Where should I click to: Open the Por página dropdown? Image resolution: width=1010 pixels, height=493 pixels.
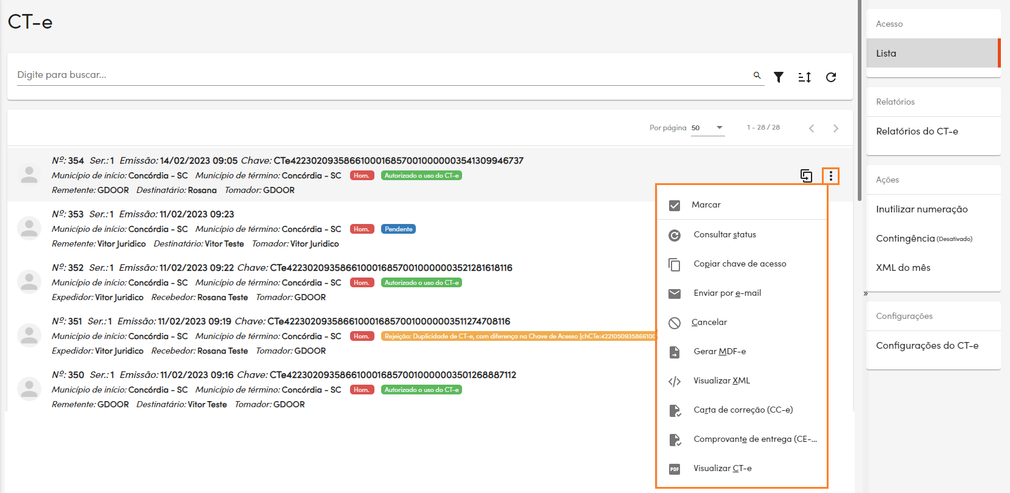click(708, 128)
